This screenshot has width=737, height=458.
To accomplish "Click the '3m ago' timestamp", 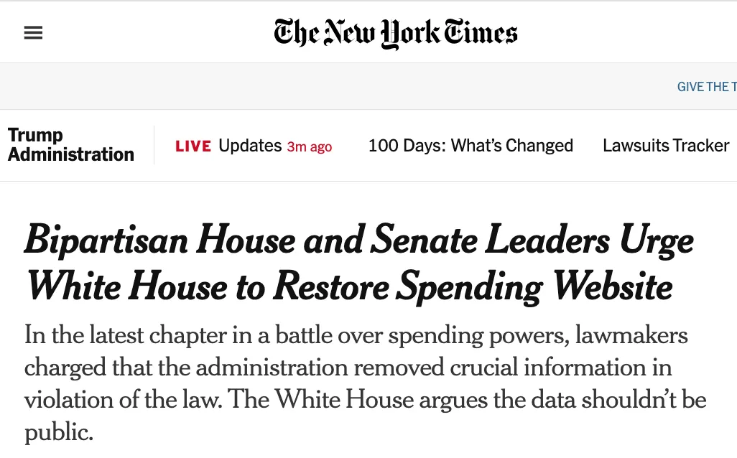I will 310,146.
